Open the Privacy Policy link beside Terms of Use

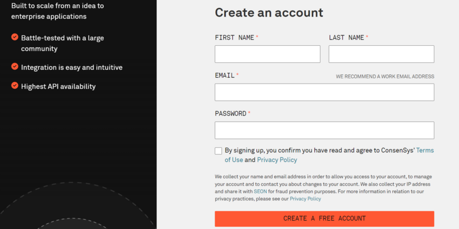(277, 160)
